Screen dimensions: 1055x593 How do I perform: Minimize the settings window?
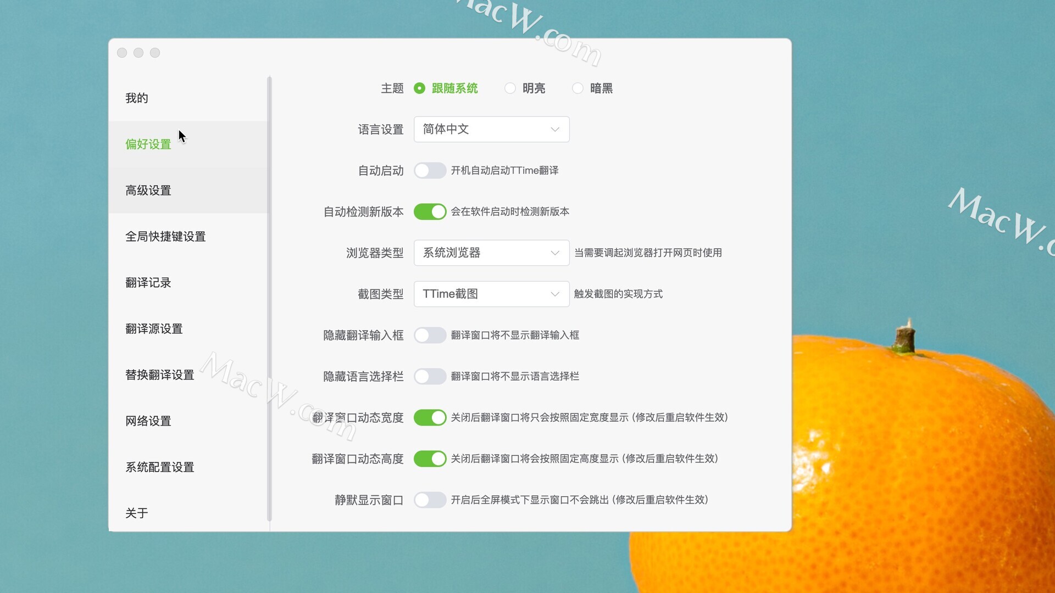(138, 53)
